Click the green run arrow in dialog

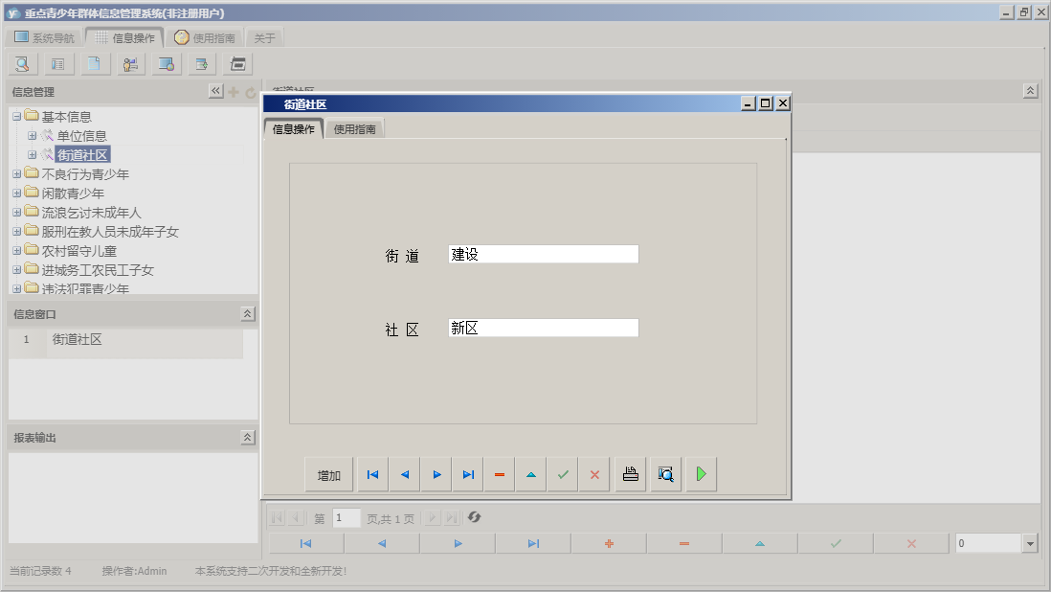click(x=700, y=473)
